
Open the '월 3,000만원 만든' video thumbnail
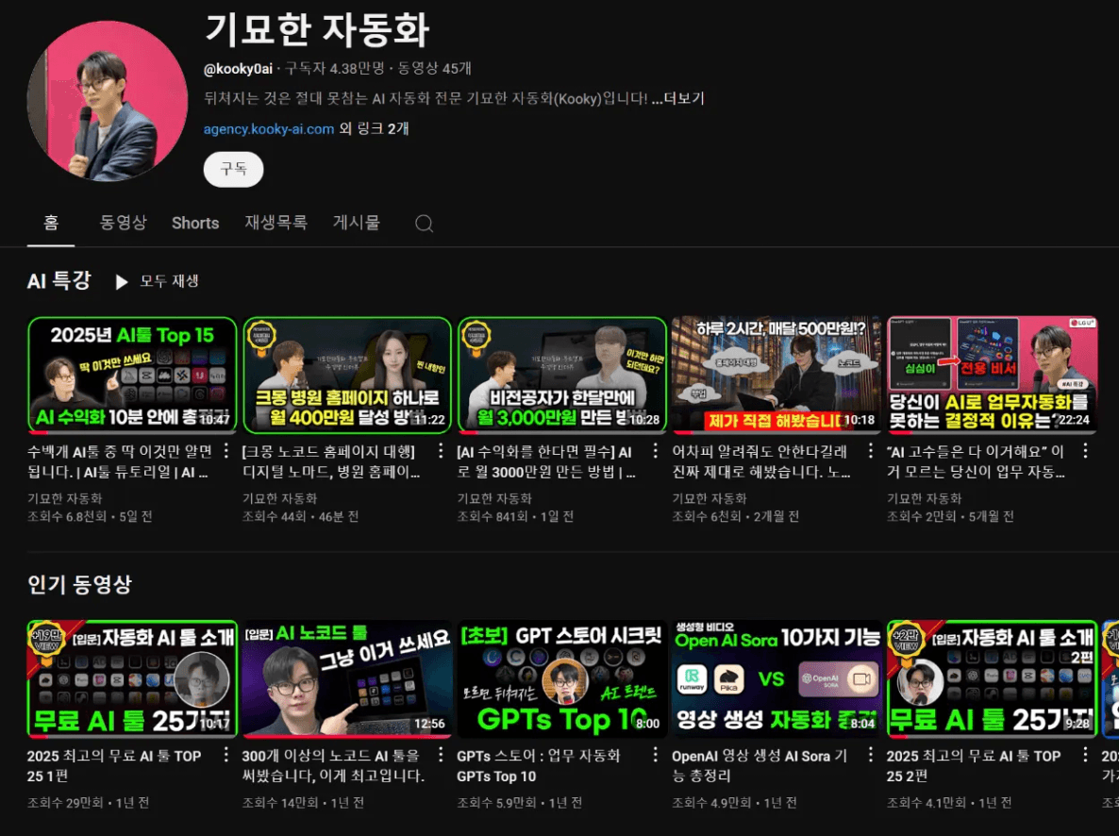click(561, 375)
